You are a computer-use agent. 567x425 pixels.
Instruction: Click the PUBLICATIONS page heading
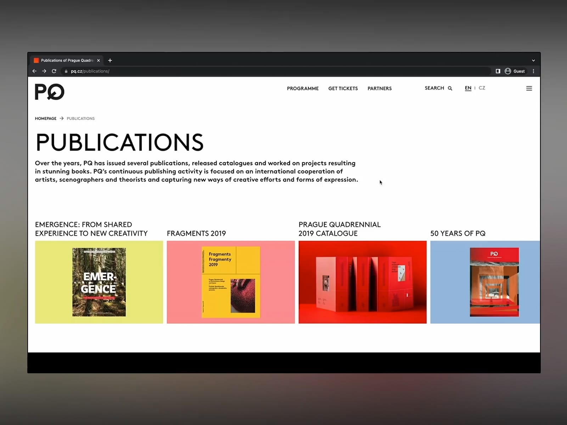(x=119, y=142)
